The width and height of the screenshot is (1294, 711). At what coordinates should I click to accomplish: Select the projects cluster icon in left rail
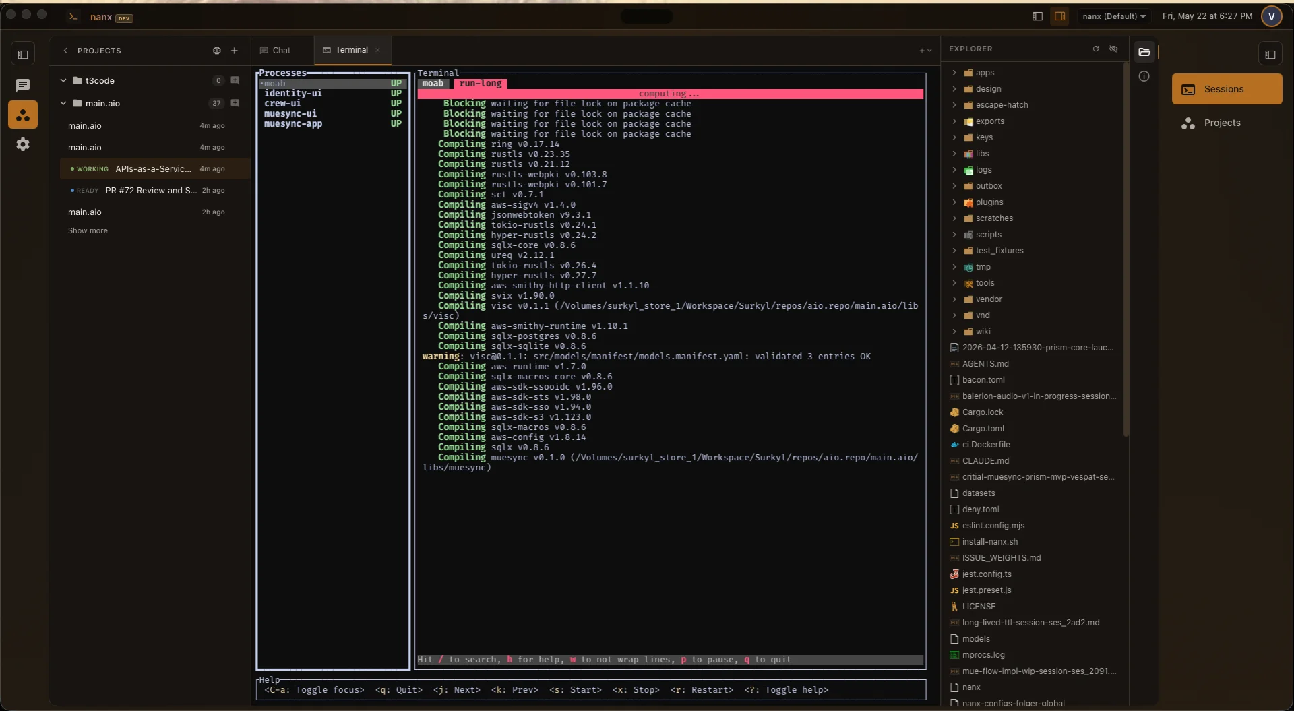[x=23, y=115]
